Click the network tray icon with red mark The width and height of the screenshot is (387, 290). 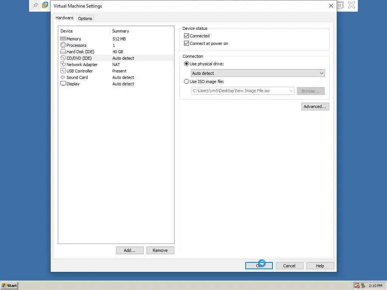(357, 285)
